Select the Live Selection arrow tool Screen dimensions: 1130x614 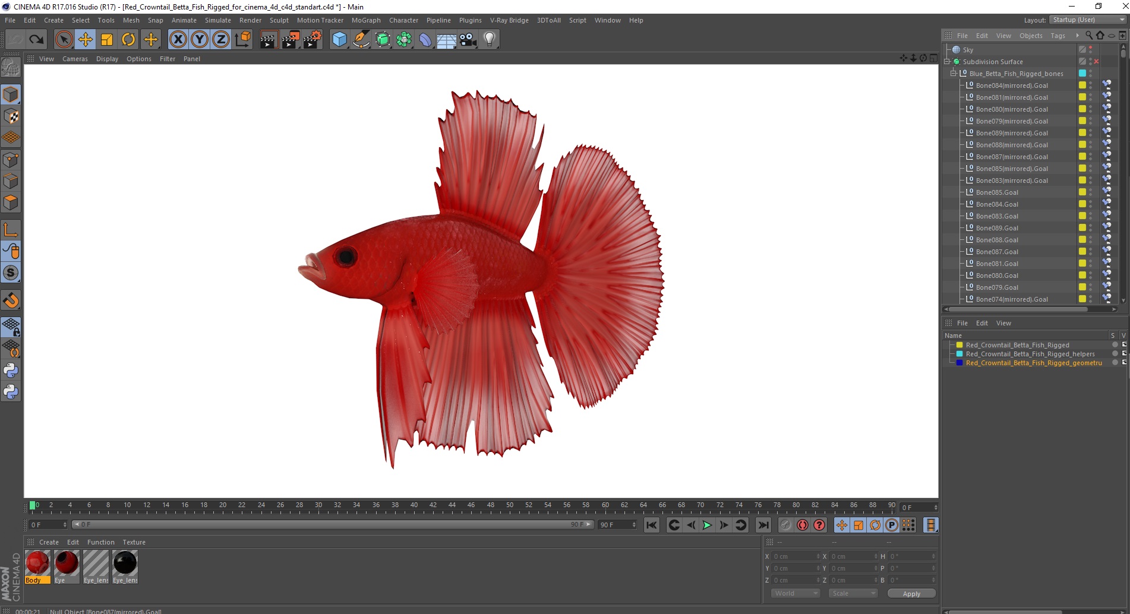(x=64, y=40)
